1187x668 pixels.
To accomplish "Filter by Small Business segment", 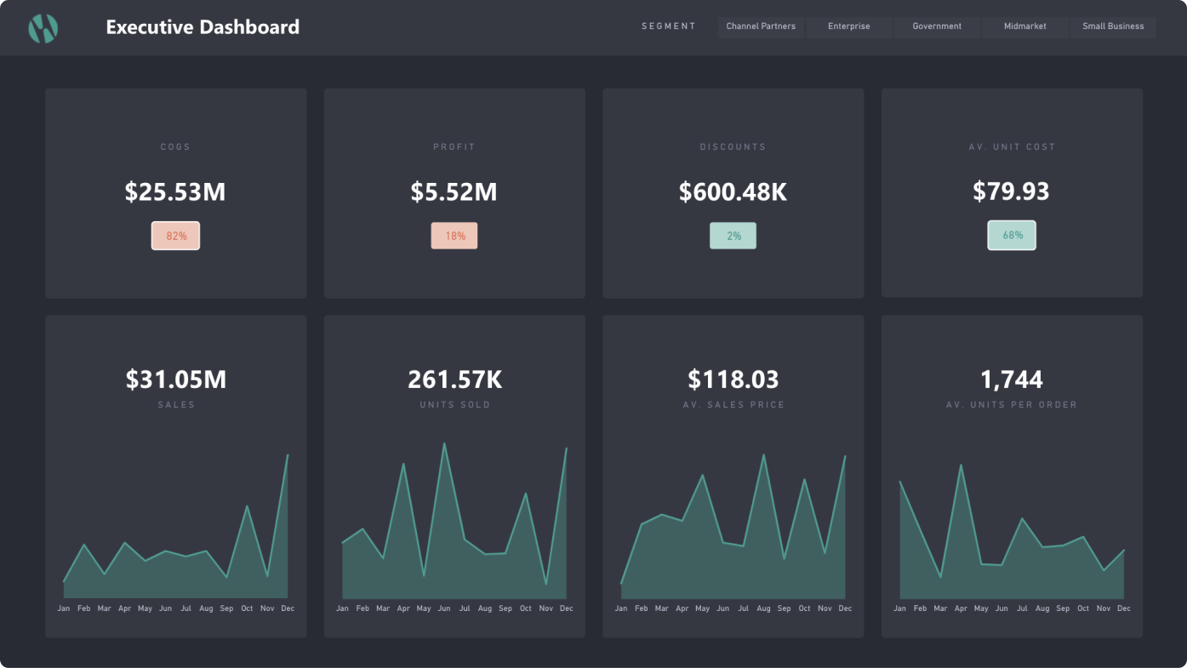I will pos(1113,26).
